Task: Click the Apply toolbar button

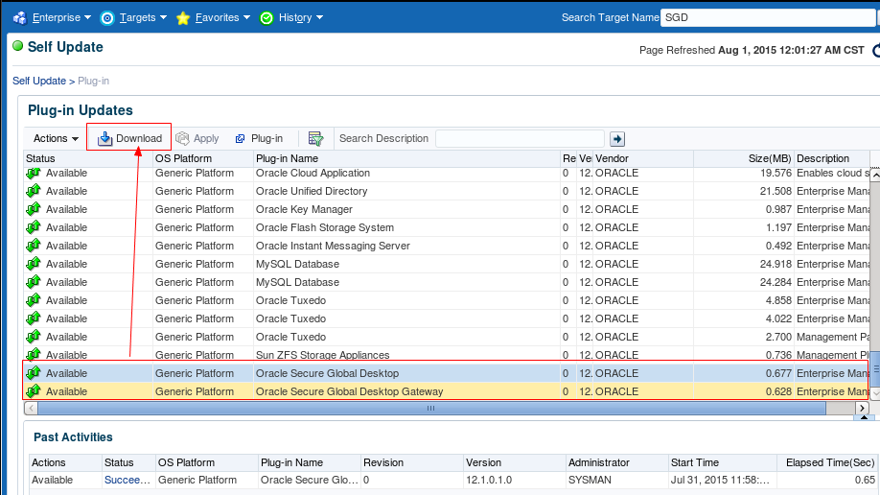Action: point(197,138)
